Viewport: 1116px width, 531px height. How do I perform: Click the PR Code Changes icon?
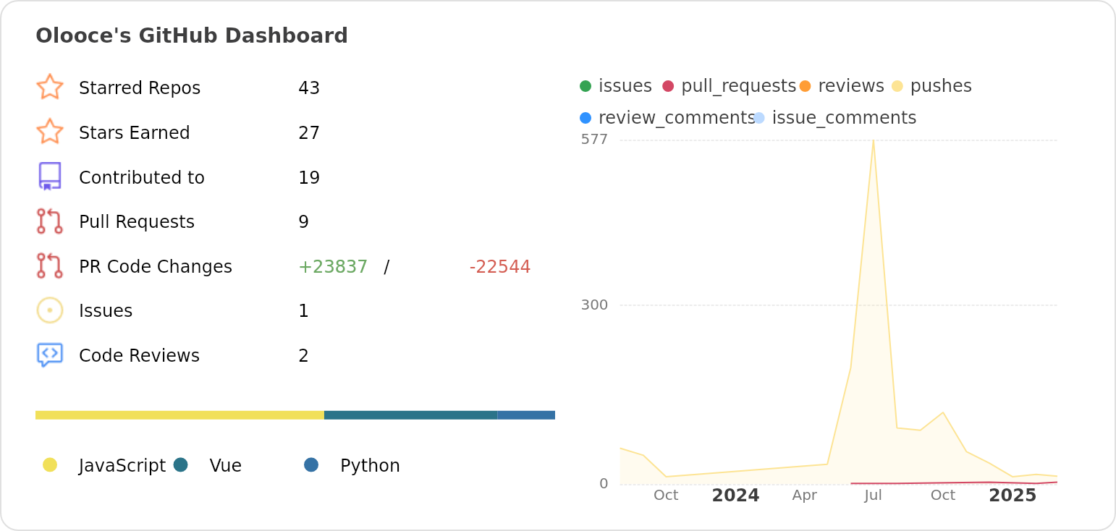point(50,265)
